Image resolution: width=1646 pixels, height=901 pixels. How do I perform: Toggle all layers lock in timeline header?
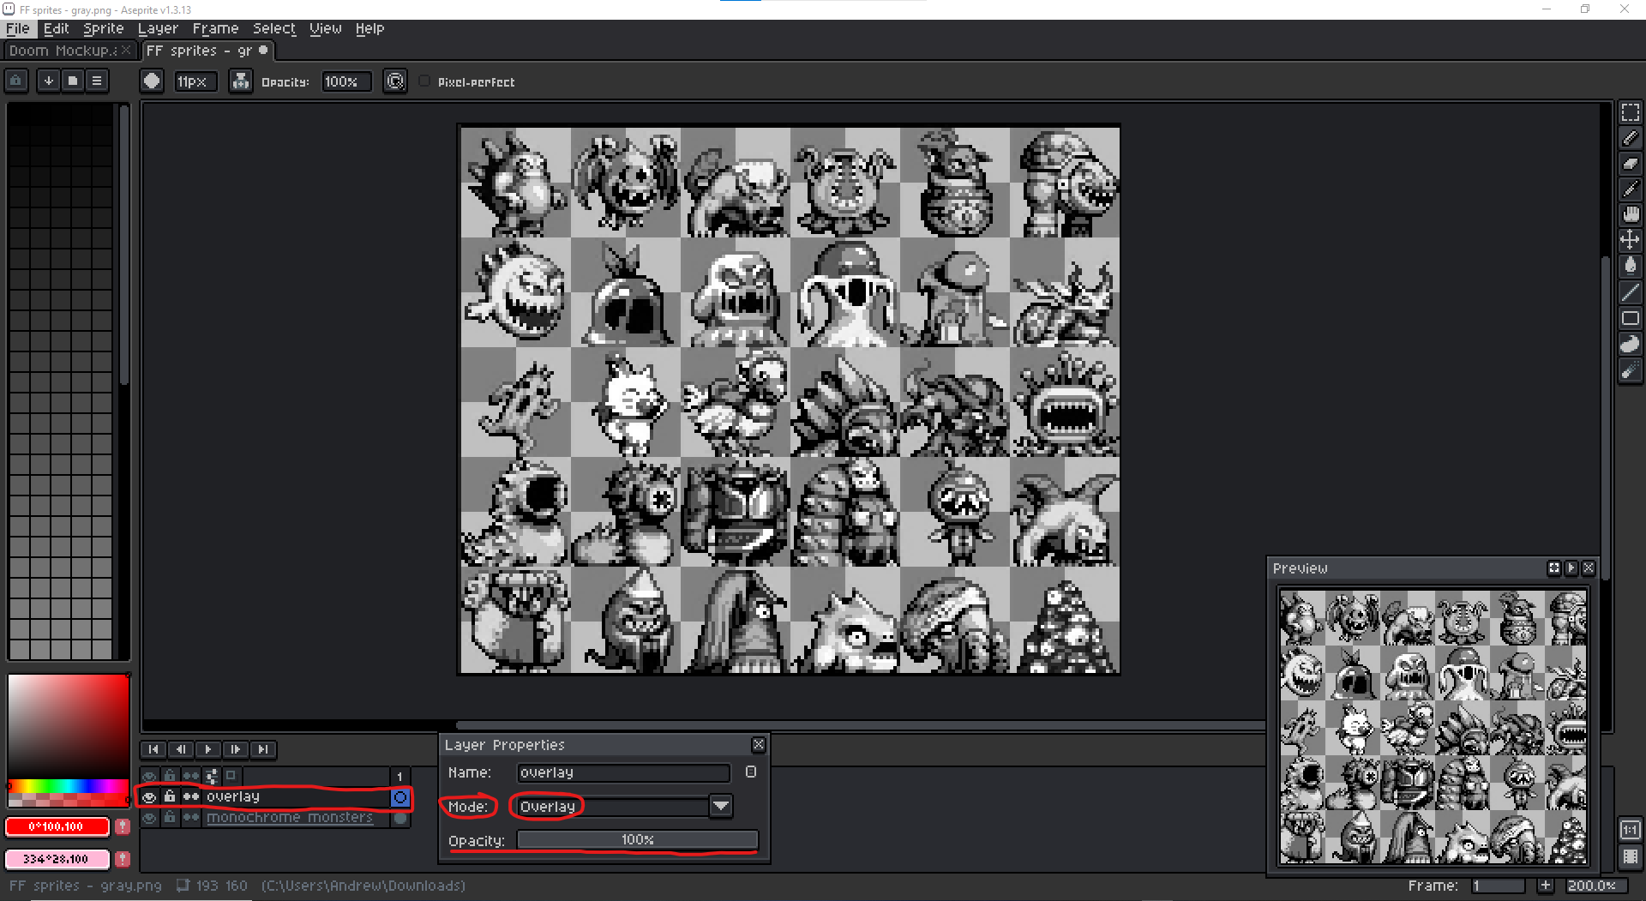[x=170, y=776]
